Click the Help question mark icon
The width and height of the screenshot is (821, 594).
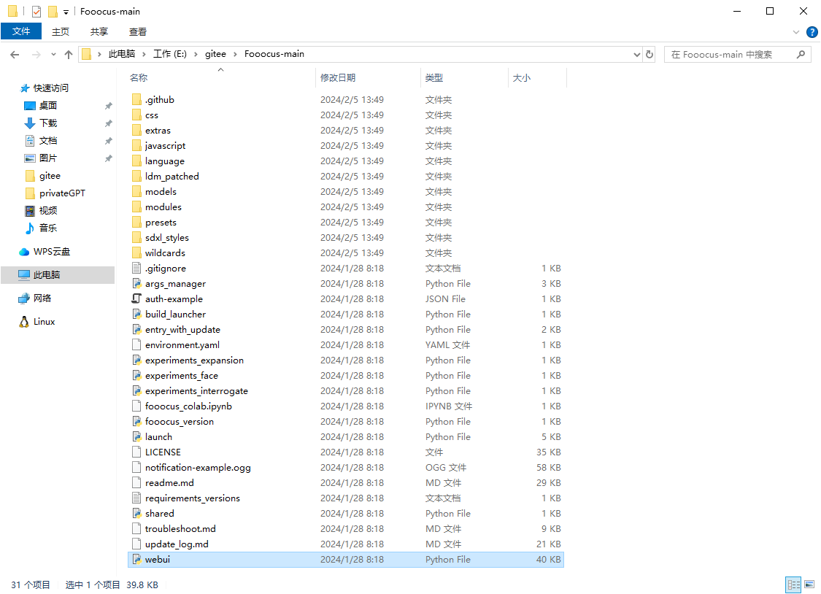812,32
